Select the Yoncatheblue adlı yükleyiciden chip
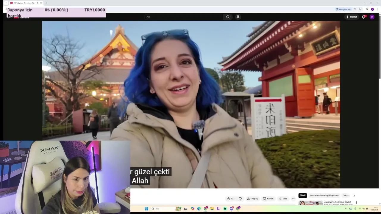Viewport: 381px width, 214px height. pos(324,196)
